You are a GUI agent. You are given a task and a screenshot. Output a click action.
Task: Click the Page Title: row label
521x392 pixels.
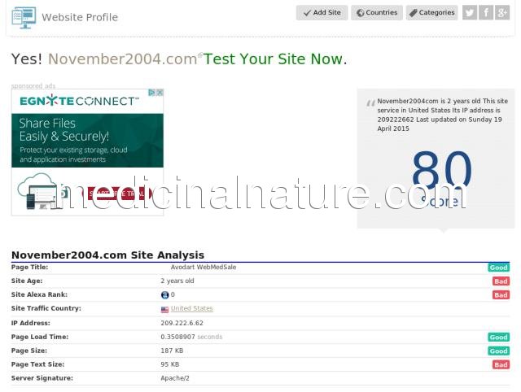coord(29,268)
